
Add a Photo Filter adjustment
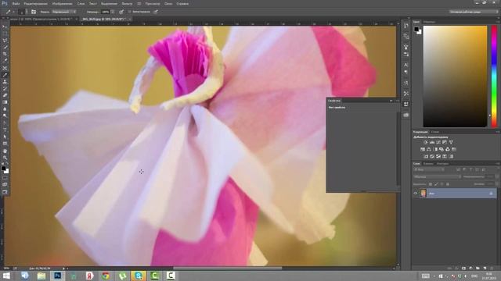[442, 149]
